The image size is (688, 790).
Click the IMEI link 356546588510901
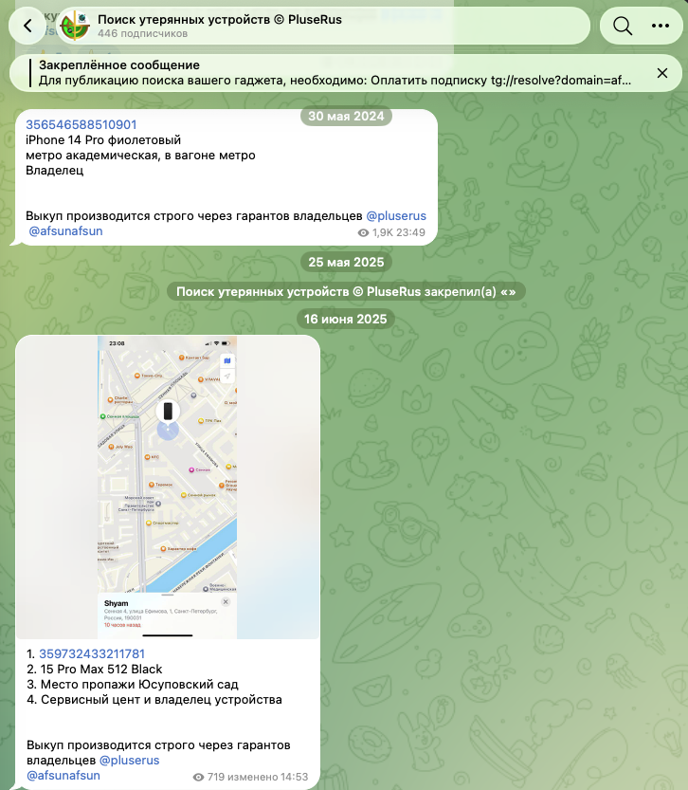pos(81,124)
